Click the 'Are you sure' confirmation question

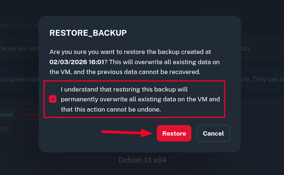click(x=130, y=52)
